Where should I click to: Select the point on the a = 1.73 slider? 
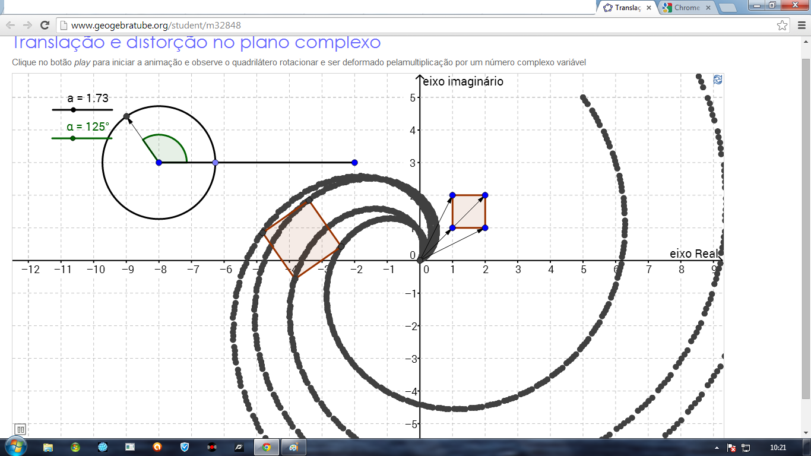(x=74, y=110)
